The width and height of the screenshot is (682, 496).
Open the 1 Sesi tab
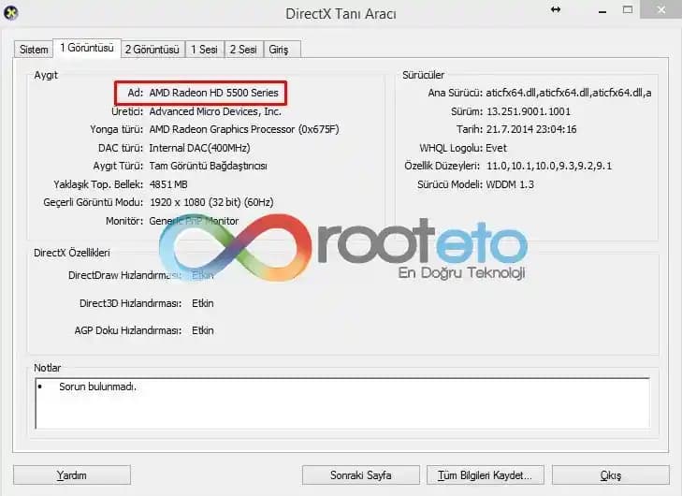tap(205, 50)
